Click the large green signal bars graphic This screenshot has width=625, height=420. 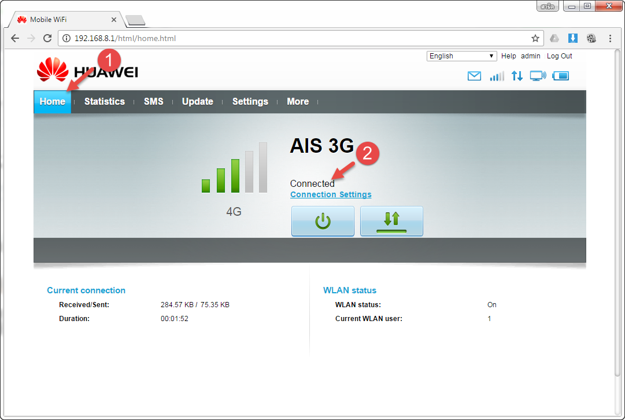pyautogui.click(x=234, y=168)
